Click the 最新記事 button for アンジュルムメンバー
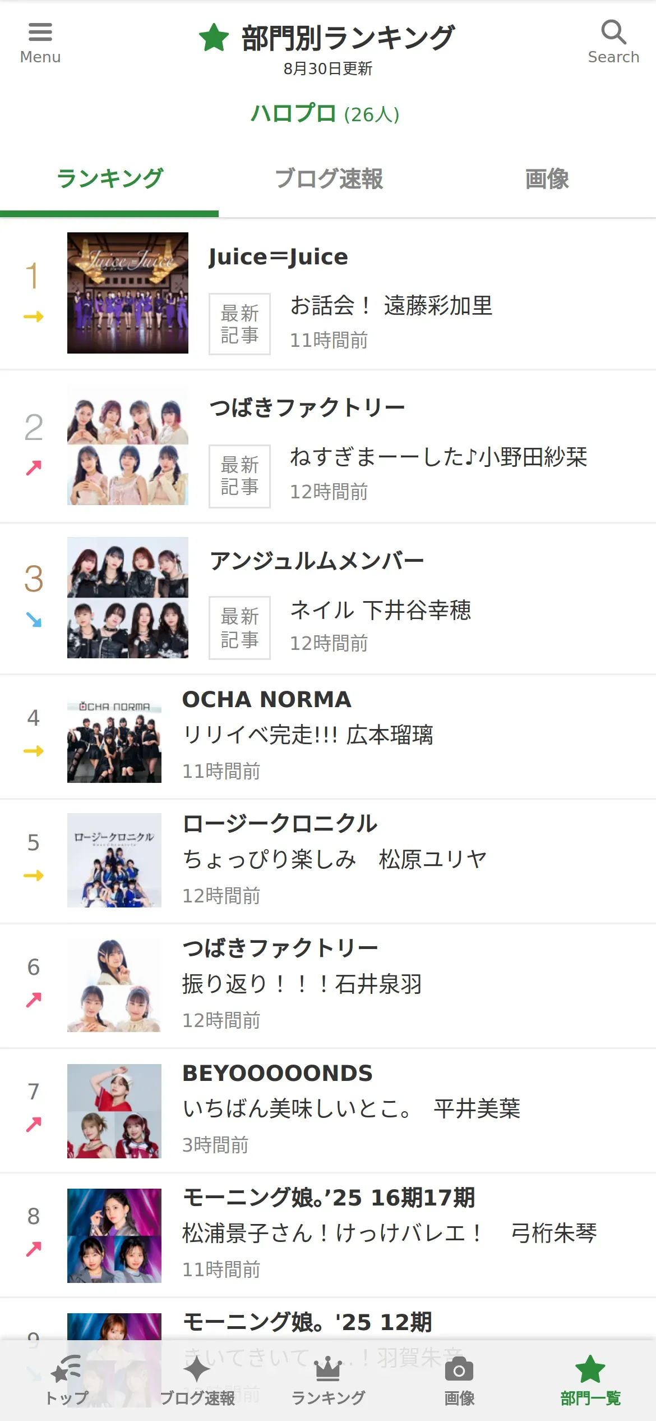Screen dimensions: 656x1421 coord(239,627)
